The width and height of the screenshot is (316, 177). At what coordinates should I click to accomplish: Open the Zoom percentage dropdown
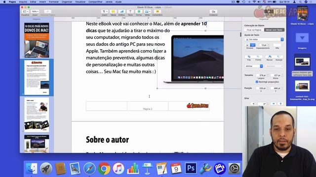(x=35, y=12)
